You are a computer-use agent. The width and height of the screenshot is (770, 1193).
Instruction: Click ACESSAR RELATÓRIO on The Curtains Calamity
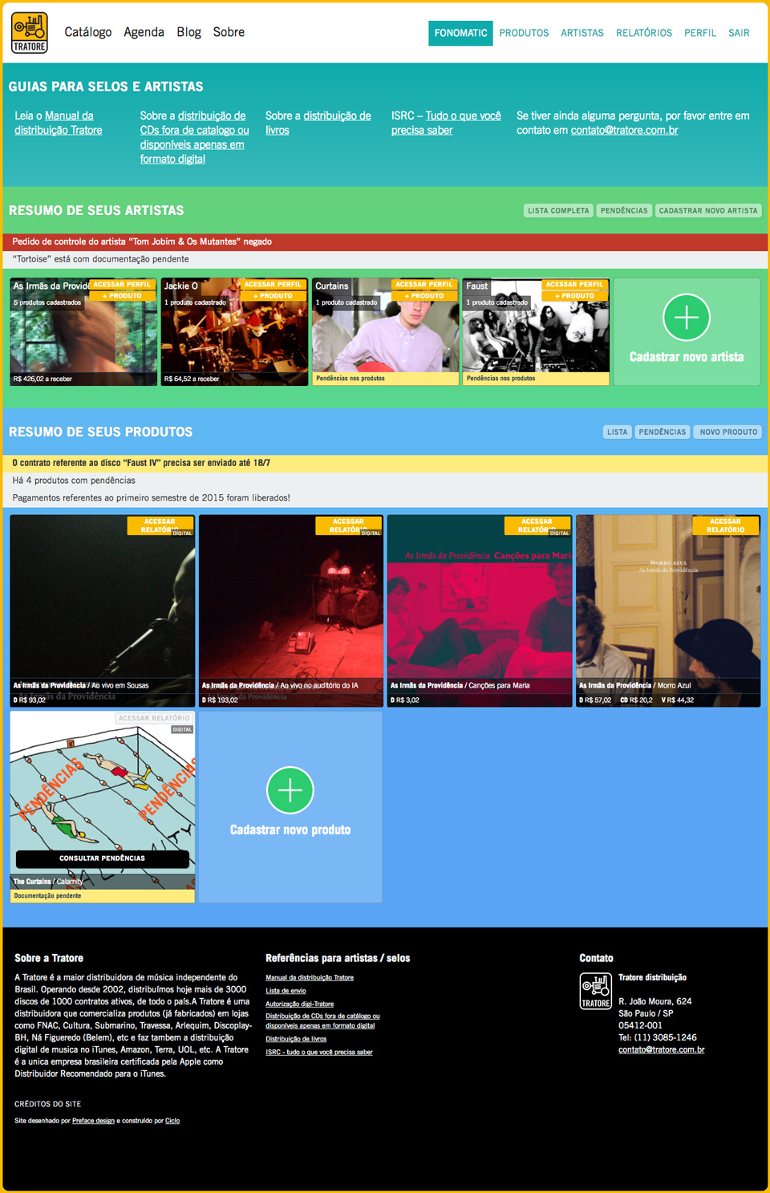(x=154, y=718)
